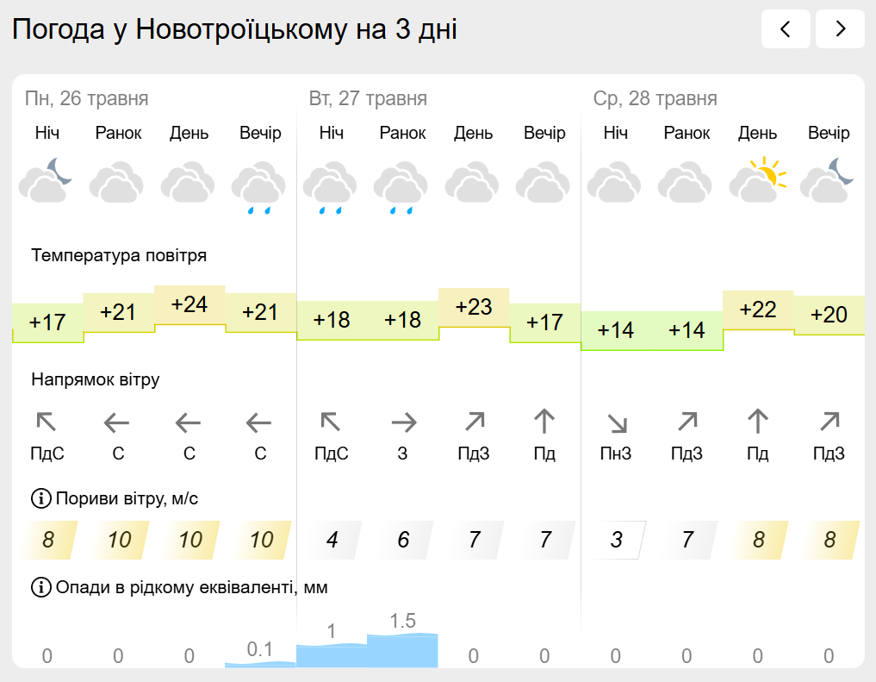Click the 1.5 mm precipitation bar
Image resolution: width=876 pixels, height=682 pixels.
(x=402, y=650)
